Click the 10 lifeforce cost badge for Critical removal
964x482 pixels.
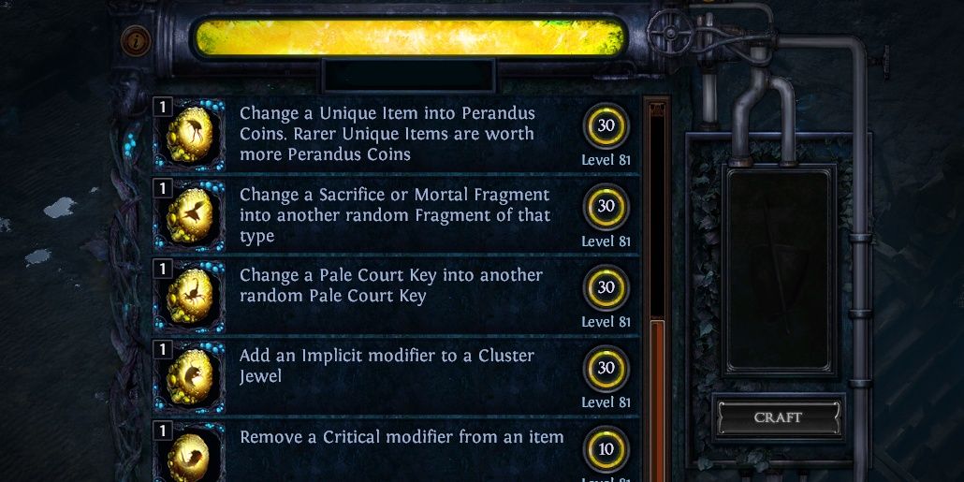pyautogui.click(x=606, y=449)
